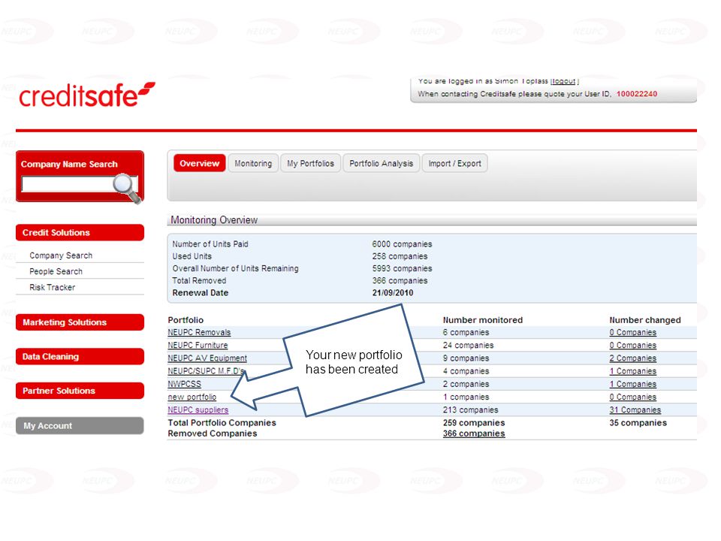Click 2 Companies changed for AV Equipment
The height and width of the screenshot is (541, 721).
click(x=632, y=358)
